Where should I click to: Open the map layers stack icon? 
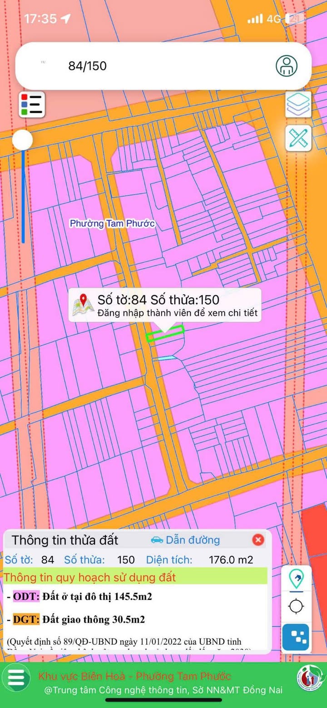[x=298, y=104]
